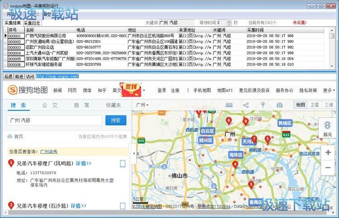Switch to the 采集日志 tab
The height and width of the screenshot is (218, 339).
click(32, 23)
